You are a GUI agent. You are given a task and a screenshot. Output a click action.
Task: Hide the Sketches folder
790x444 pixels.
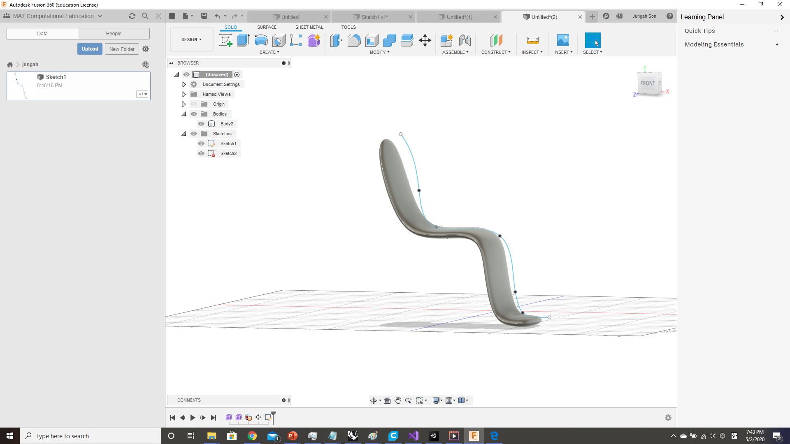193,134
